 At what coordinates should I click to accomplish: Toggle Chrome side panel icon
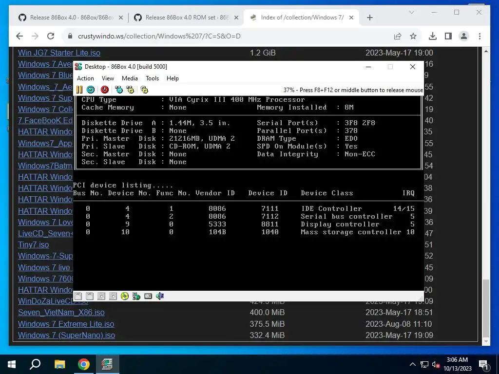tap(448, 36)
